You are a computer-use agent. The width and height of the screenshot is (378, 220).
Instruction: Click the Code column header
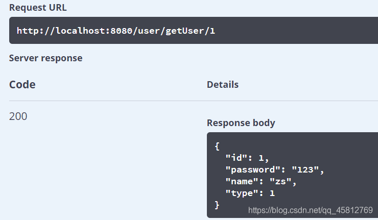[22, 85]
